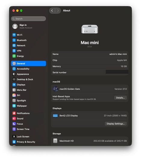Click the 'Intel-Based Apps' label
The image size is (141, 158).
pyautogui.click(x=61, y=96)
